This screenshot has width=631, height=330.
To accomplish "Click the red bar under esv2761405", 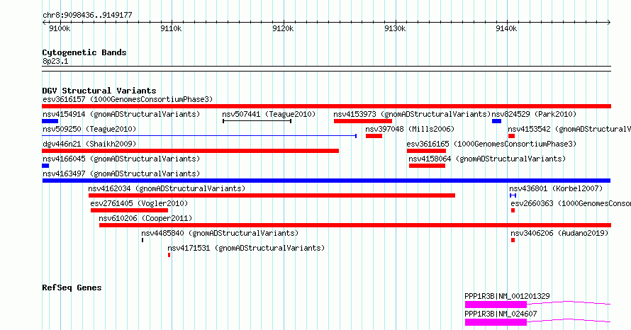I will click(129, 210).
